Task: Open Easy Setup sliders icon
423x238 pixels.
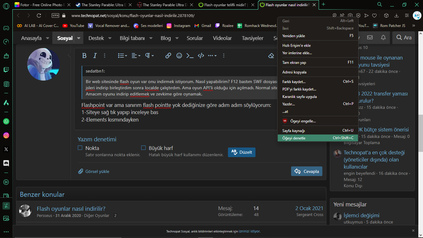Action: [407, 15]
